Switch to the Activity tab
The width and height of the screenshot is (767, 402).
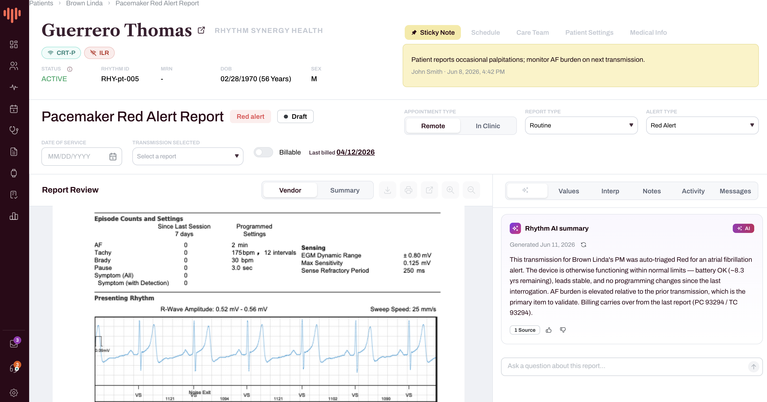(693, 191)
